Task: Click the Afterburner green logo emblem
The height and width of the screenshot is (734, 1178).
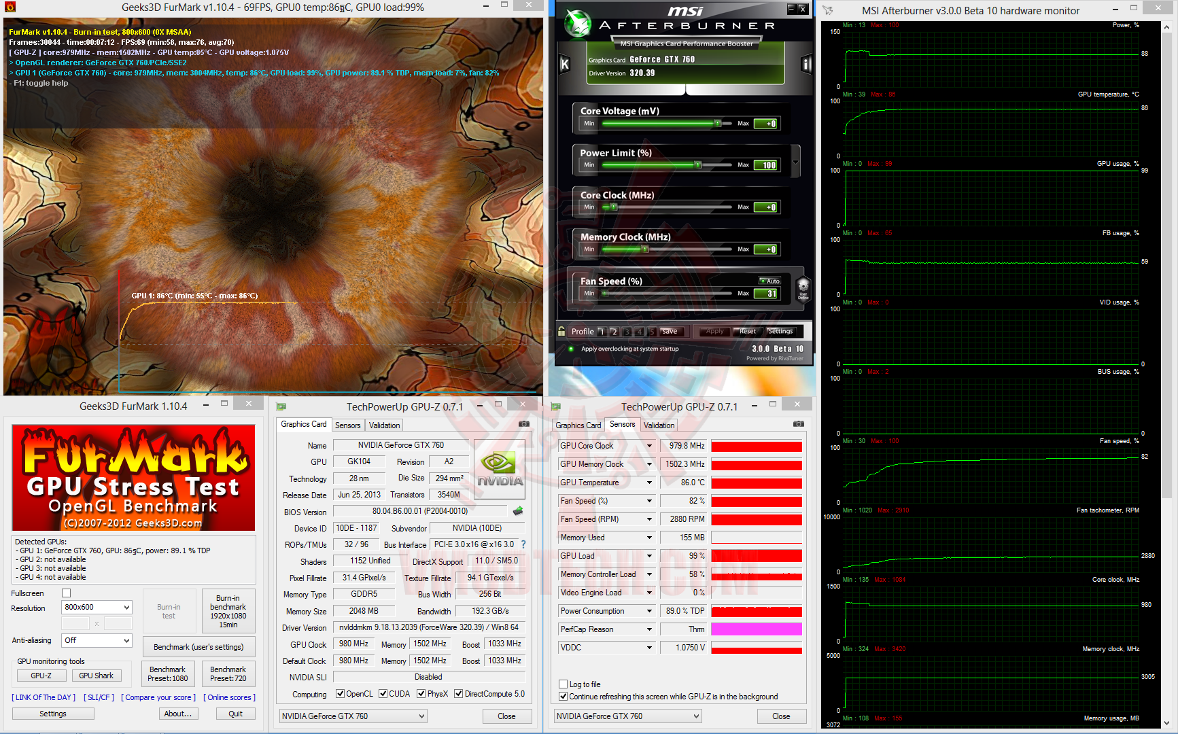Action: click(x=578, y=24)
